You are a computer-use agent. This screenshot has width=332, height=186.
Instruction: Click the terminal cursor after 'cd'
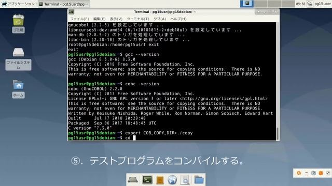pos(134,138)
